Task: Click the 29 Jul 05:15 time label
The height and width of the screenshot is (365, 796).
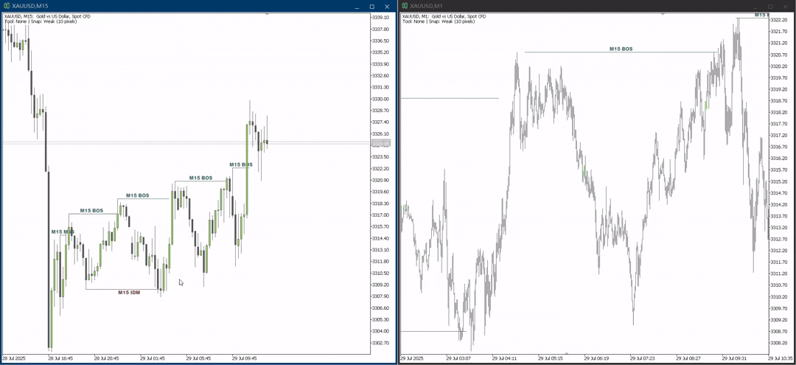Action: click(x=551, y=358)
